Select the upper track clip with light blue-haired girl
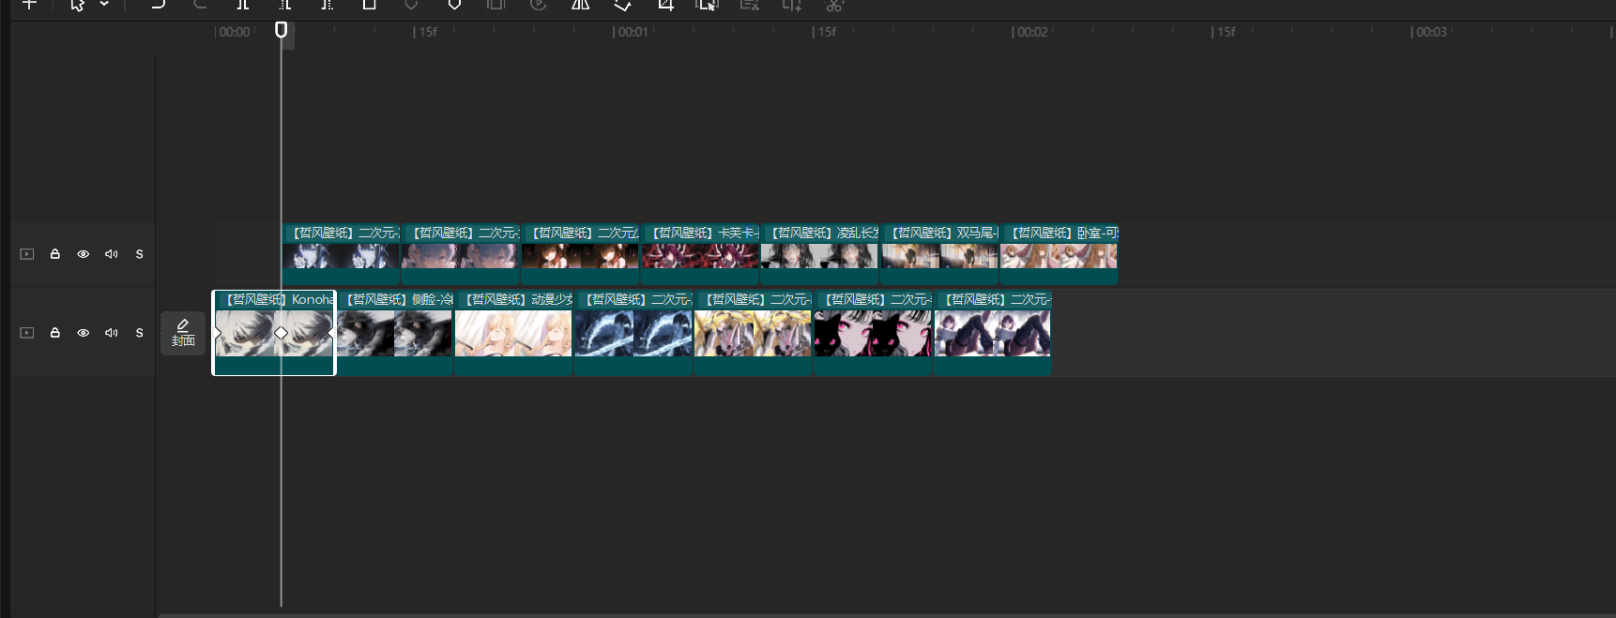The image size is (1616, 618). point(461,254)
